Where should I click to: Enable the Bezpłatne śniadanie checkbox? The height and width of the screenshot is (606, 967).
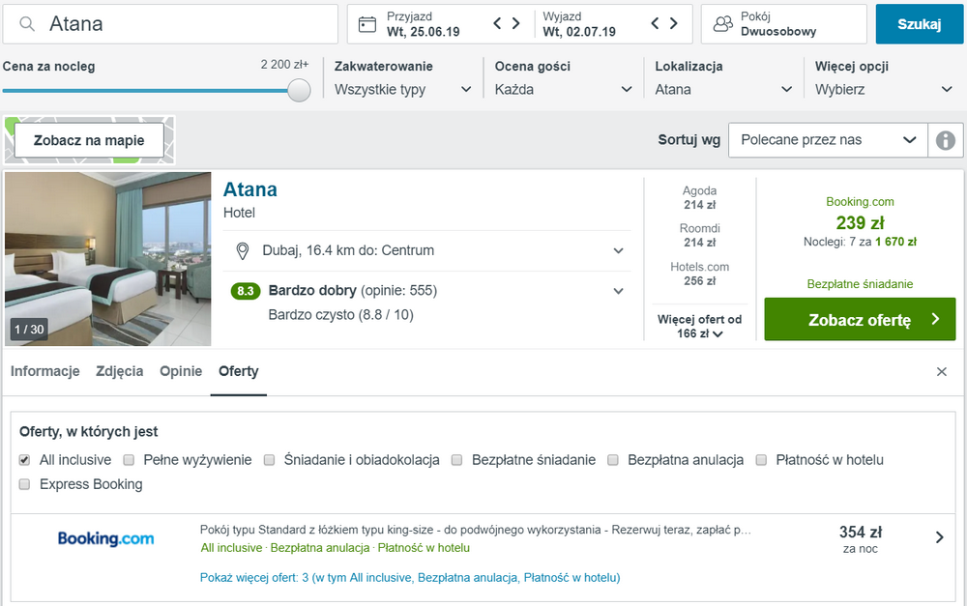456,460
